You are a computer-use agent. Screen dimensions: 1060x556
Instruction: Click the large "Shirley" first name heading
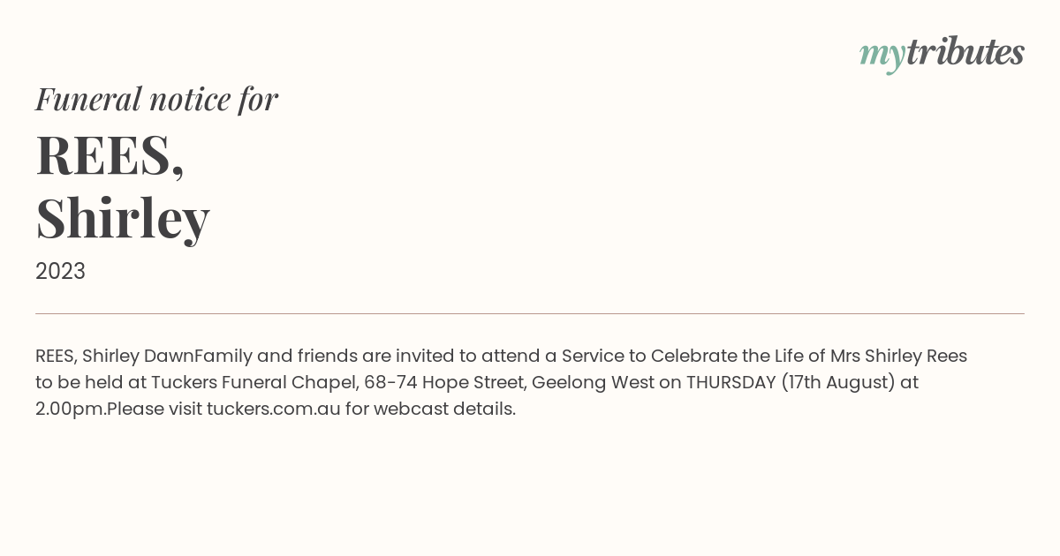coord(123,219)
